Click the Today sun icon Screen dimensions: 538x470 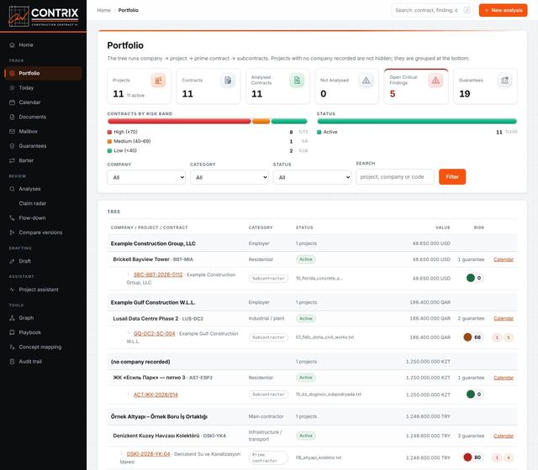pos(12,87)
